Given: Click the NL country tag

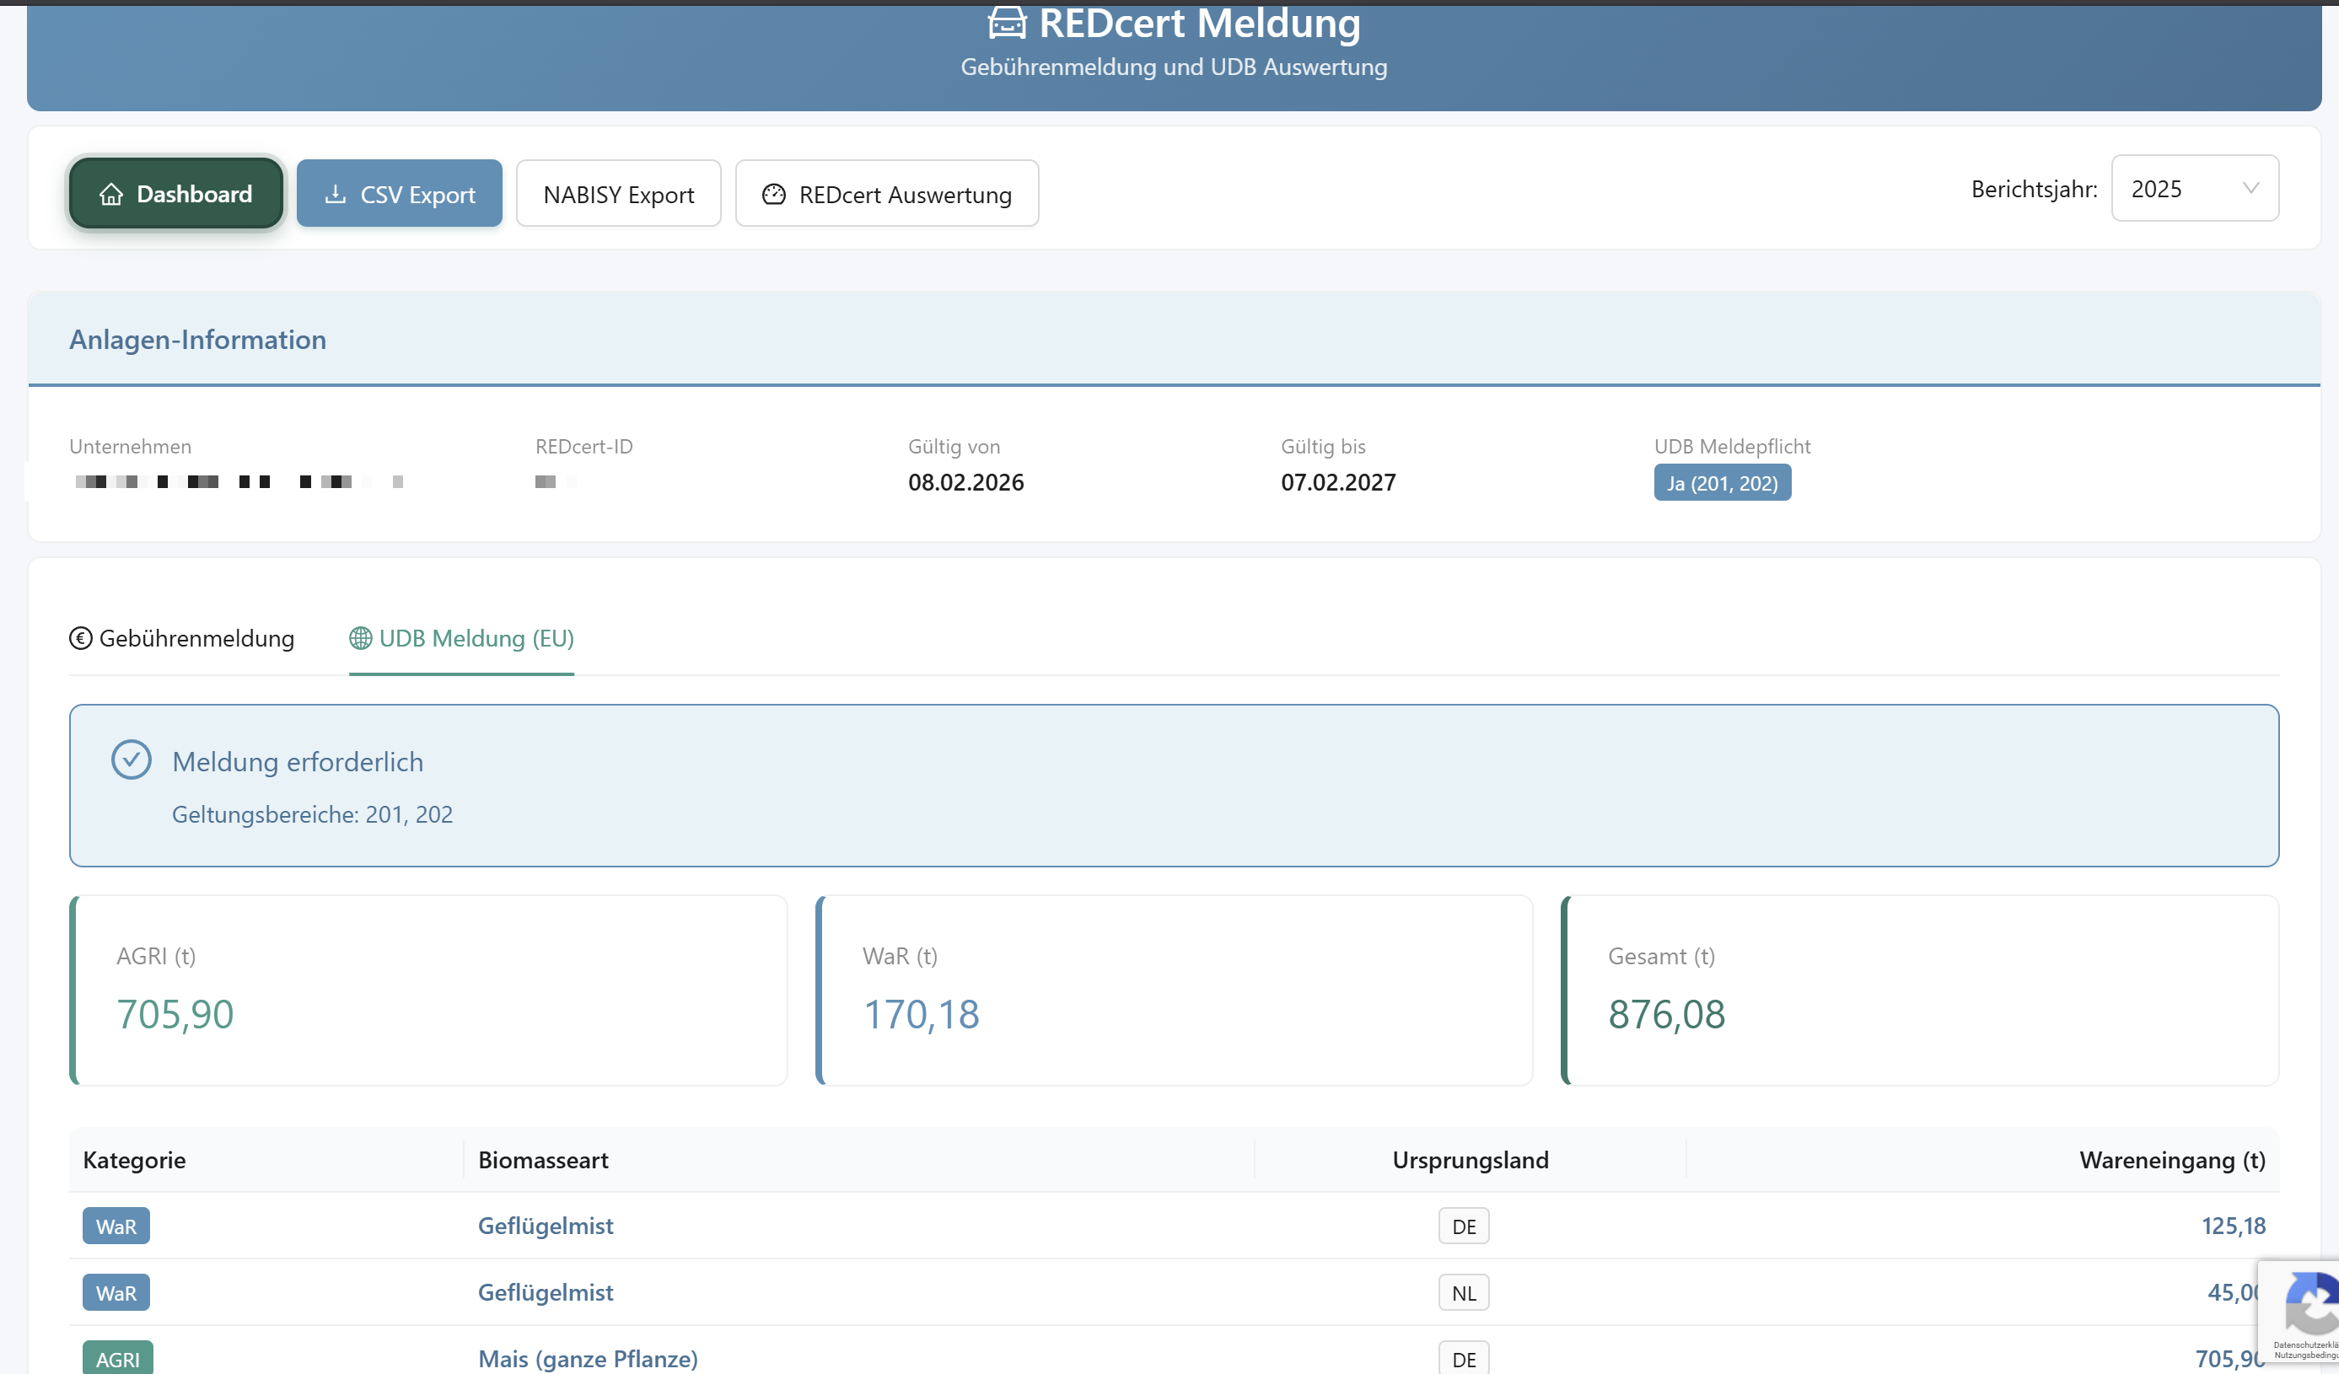Looking at the screenshot, I should [x=1463, y=1292].
